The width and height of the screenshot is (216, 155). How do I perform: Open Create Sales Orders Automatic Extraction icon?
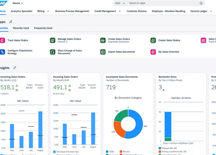point(103,40)
